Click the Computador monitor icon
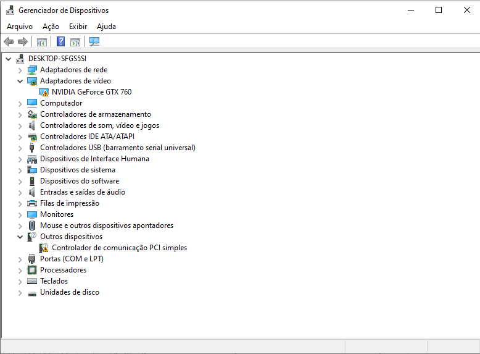480x354 pixels. tap(32, 103)
